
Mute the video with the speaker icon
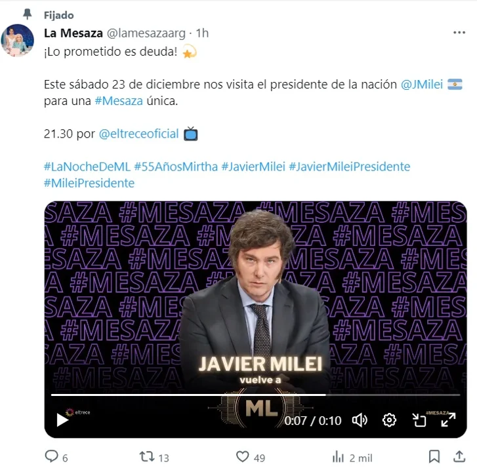[x=360, y=420]
